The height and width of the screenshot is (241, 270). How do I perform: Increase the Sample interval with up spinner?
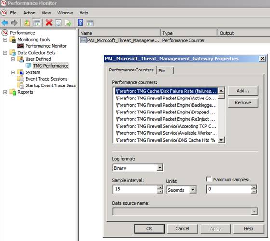[160, 187]
